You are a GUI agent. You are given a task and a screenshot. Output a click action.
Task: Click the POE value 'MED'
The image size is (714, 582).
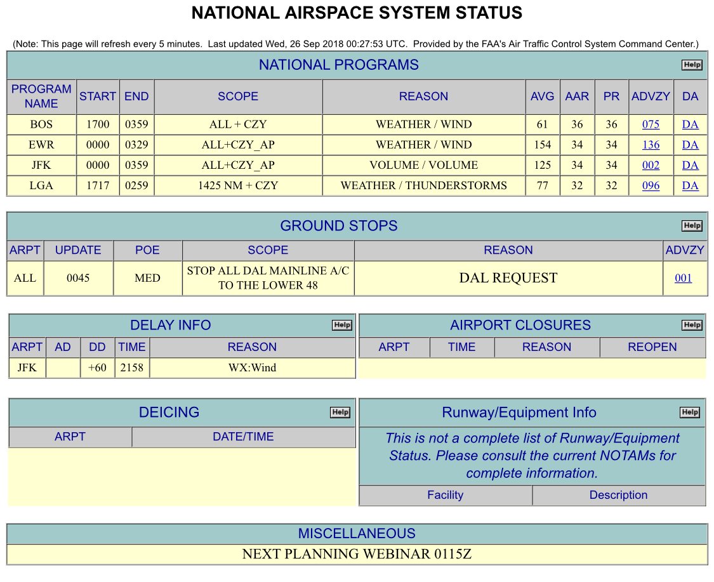pos(147,278)
